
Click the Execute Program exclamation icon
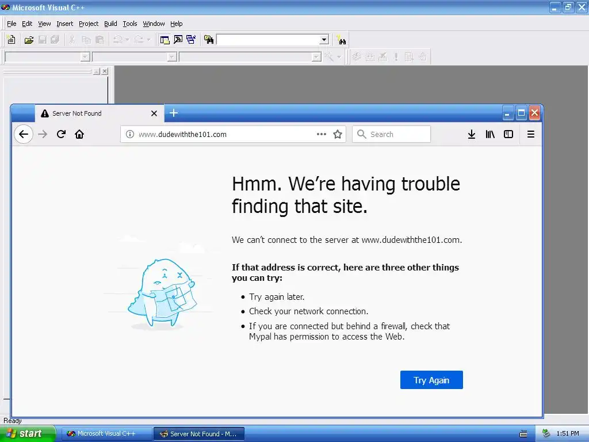pyautogui.click(x=396, y=57)
